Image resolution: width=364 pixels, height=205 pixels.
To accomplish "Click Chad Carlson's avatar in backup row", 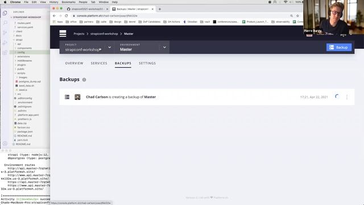I will [77, 97].
